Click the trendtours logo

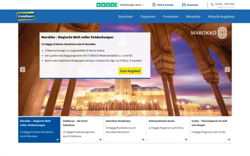pyautogui.click(x=26, y=16)
